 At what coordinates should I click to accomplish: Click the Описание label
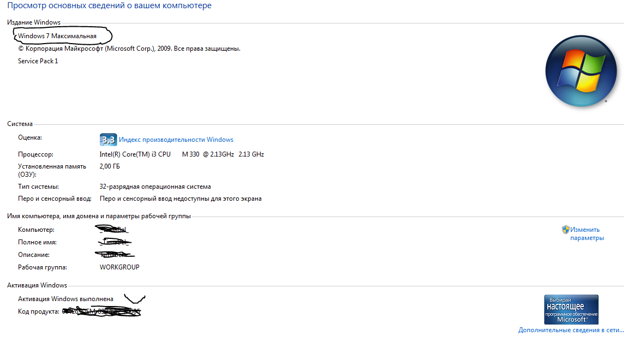click(34, 255)
